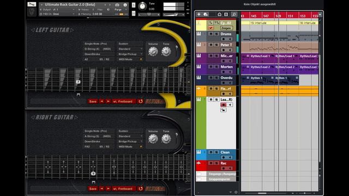The width and height of the screenshot is (349, 196).
Task: Adjust the Kontakt Tune knob
Action: [x=142, y=6]
